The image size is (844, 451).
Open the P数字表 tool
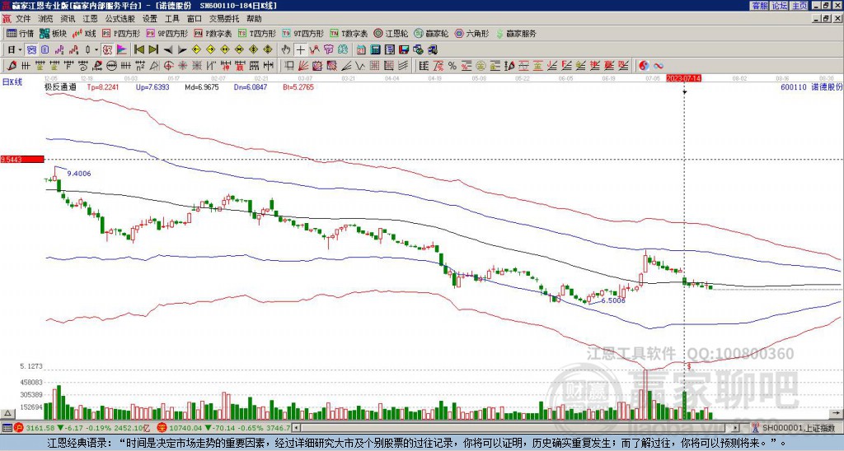pos(213,33)
